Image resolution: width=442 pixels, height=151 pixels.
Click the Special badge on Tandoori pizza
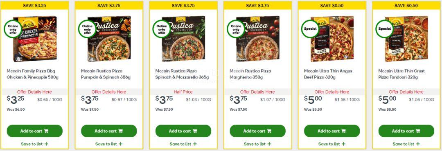click(x=384, y=29)
